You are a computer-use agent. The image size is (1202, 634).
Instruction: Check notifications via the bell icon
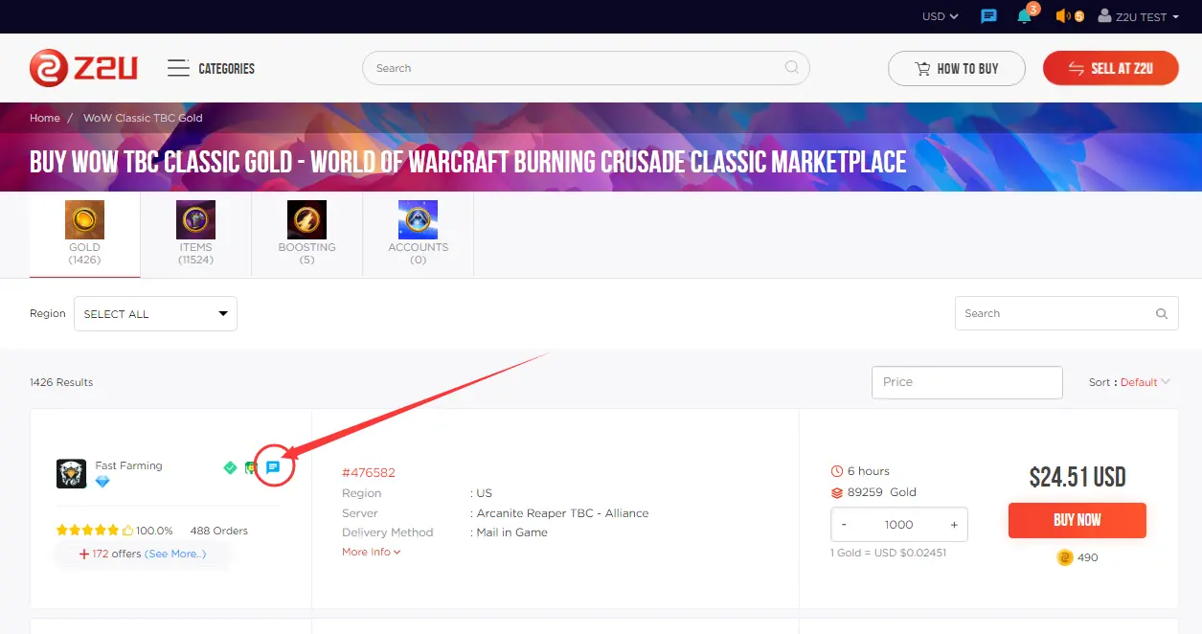[x=1025, y=16]
